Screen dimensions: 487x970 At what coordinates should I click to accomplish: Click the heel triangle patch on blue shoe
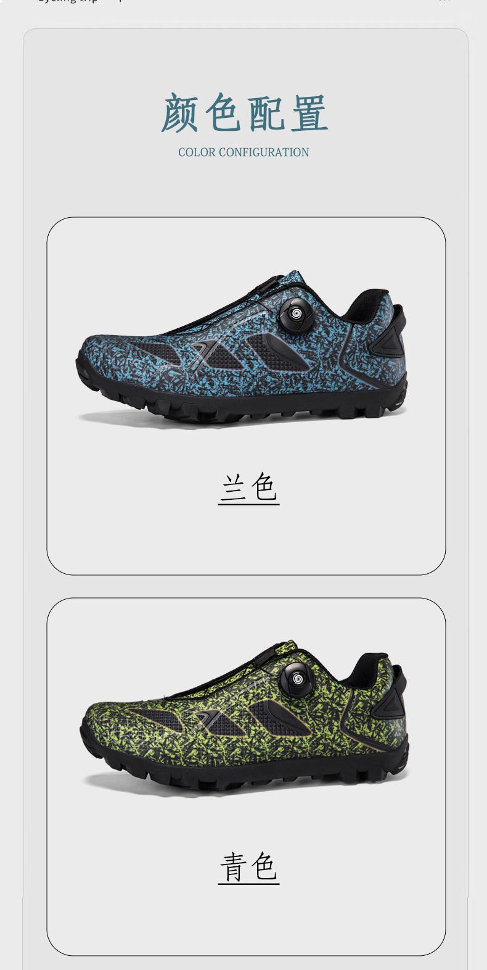tap(390, 339)
